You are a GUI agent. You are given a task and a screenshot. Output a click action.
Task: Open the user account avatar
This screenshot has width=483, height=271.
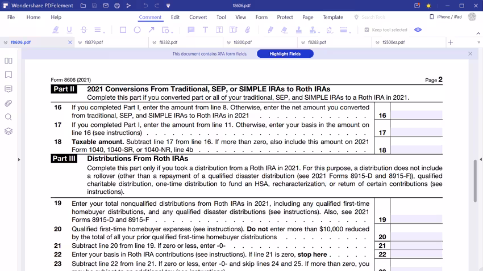click(x=472, y=17)
